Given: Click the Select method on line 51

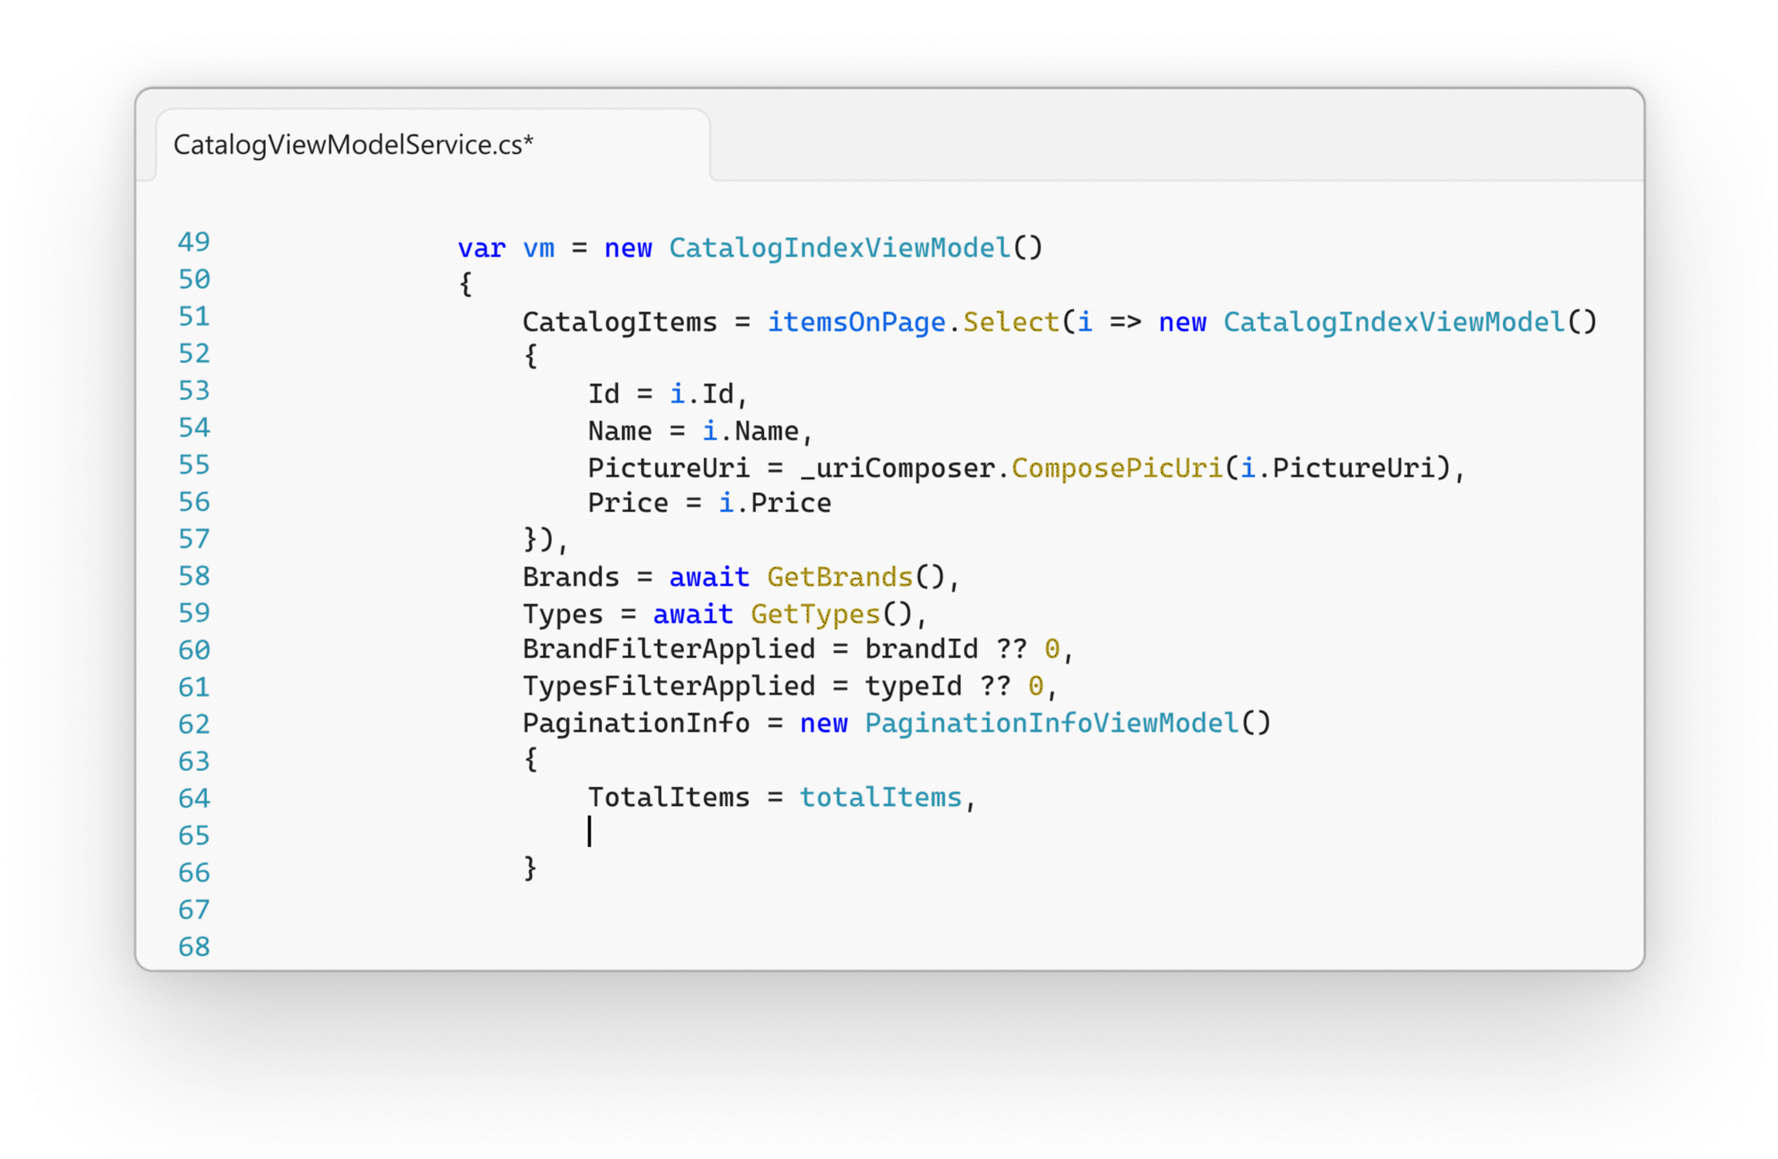Looking at the screenshot, I should point(1010,321).
